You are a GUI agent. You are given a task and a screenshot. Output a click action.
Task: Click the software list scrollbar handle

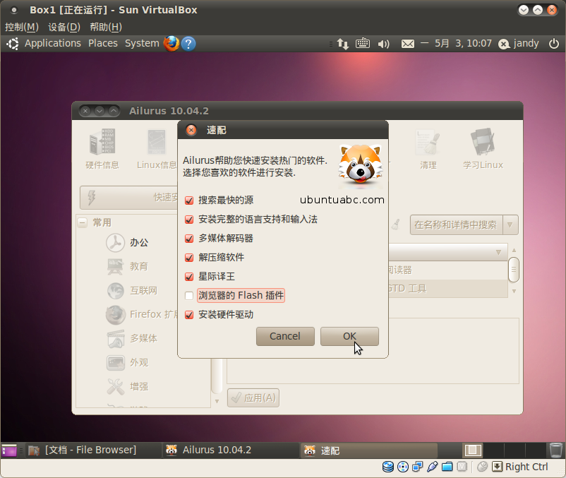coord(514,270)
